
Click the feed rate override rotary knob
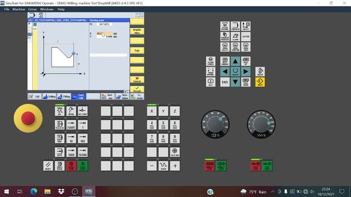point(261,124)
